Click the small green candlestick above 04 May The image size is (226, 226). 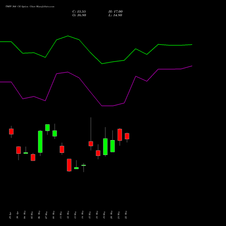click(26, 153)
